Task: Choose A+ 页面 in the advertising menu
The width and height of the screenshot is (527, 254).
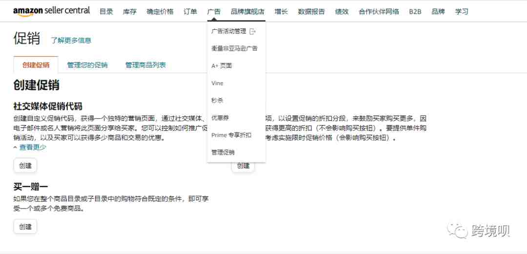Action: [x=222, y=66]
